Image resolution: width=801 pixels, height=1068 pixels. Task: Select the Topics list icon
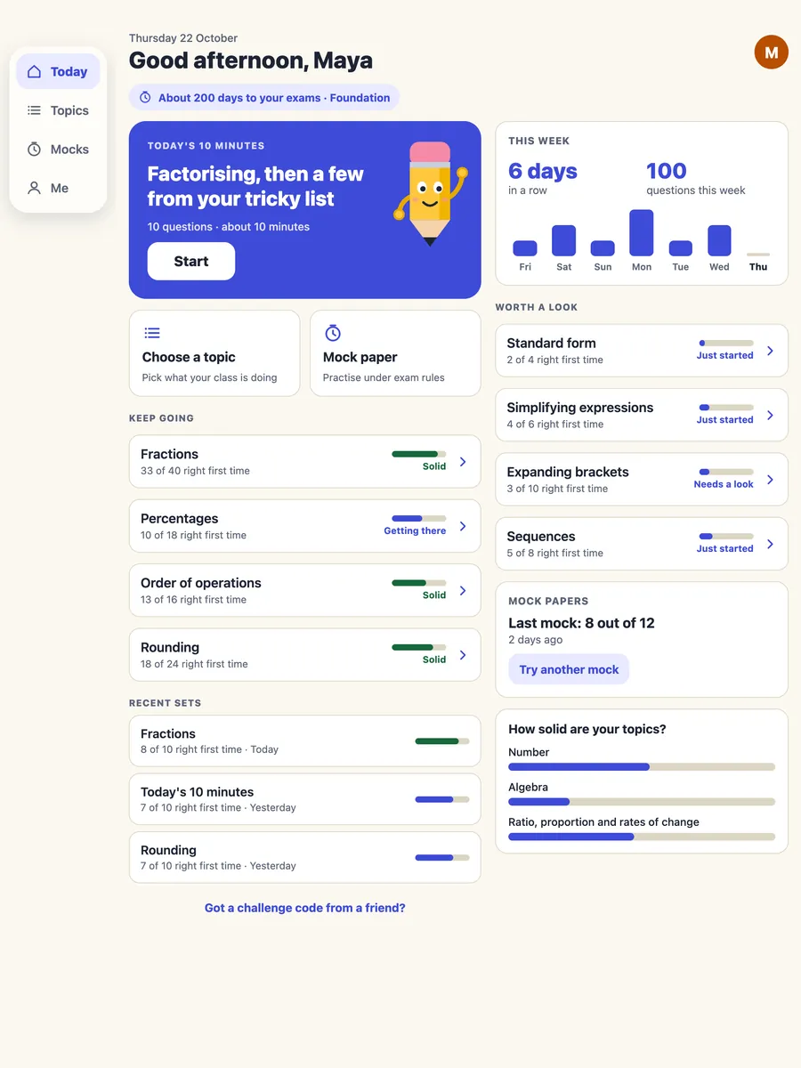click(x=34, y=110)
